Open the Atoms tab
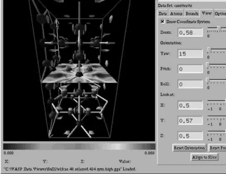The image size is (226, 174). (176, 14)
